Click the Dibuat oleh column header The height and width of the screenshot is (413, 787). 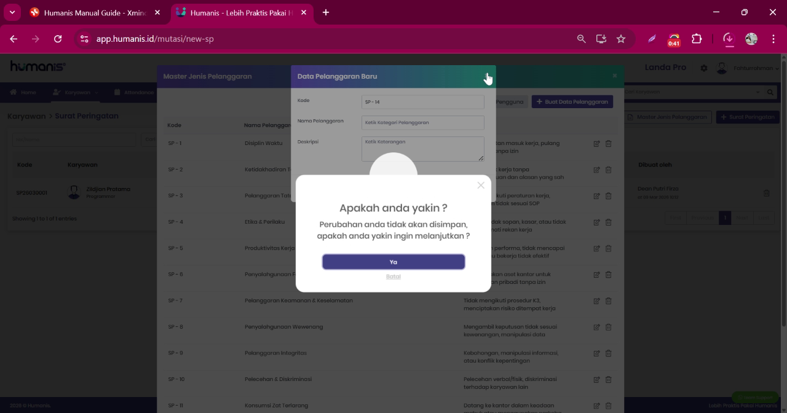click(655, 165)
